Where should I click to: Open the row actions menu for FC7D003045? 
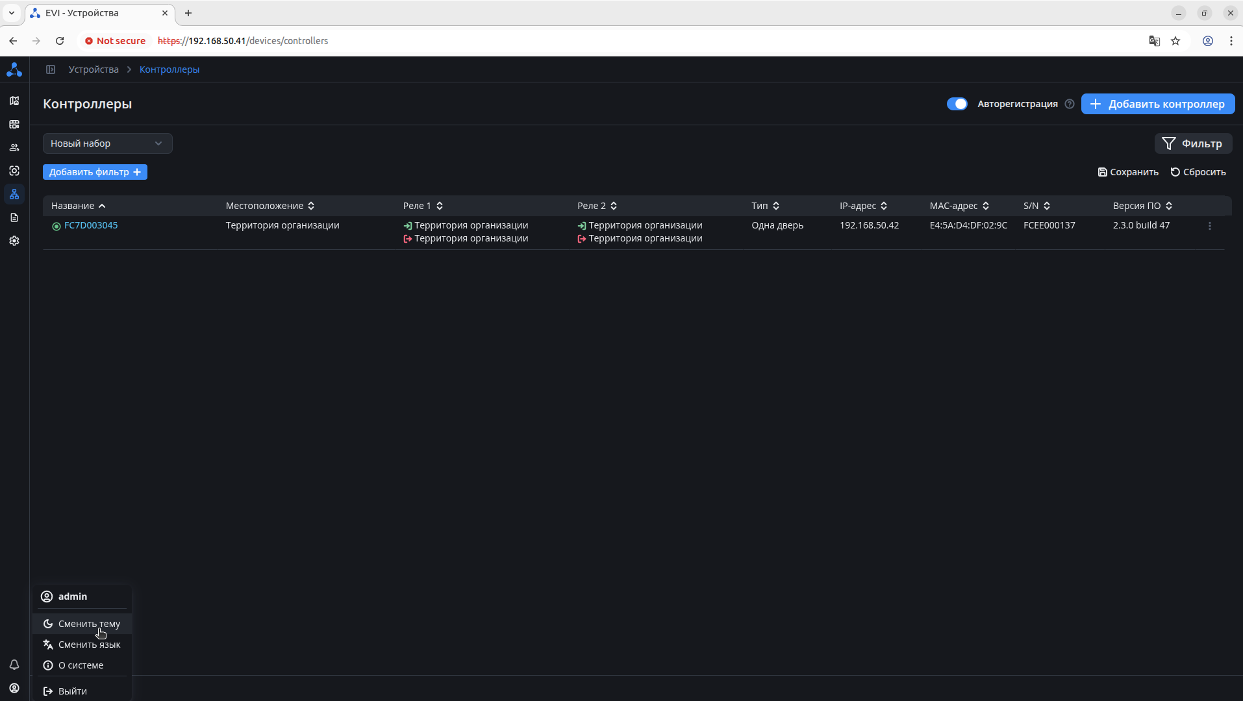tap(1210, 226)
